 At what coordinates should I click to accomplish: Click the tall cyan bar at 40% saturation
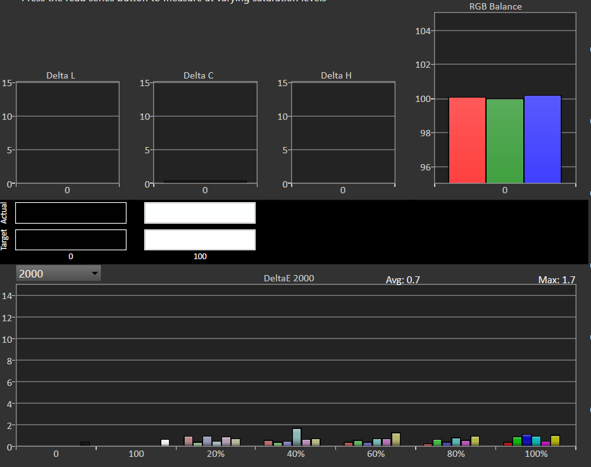click(297, 437)
